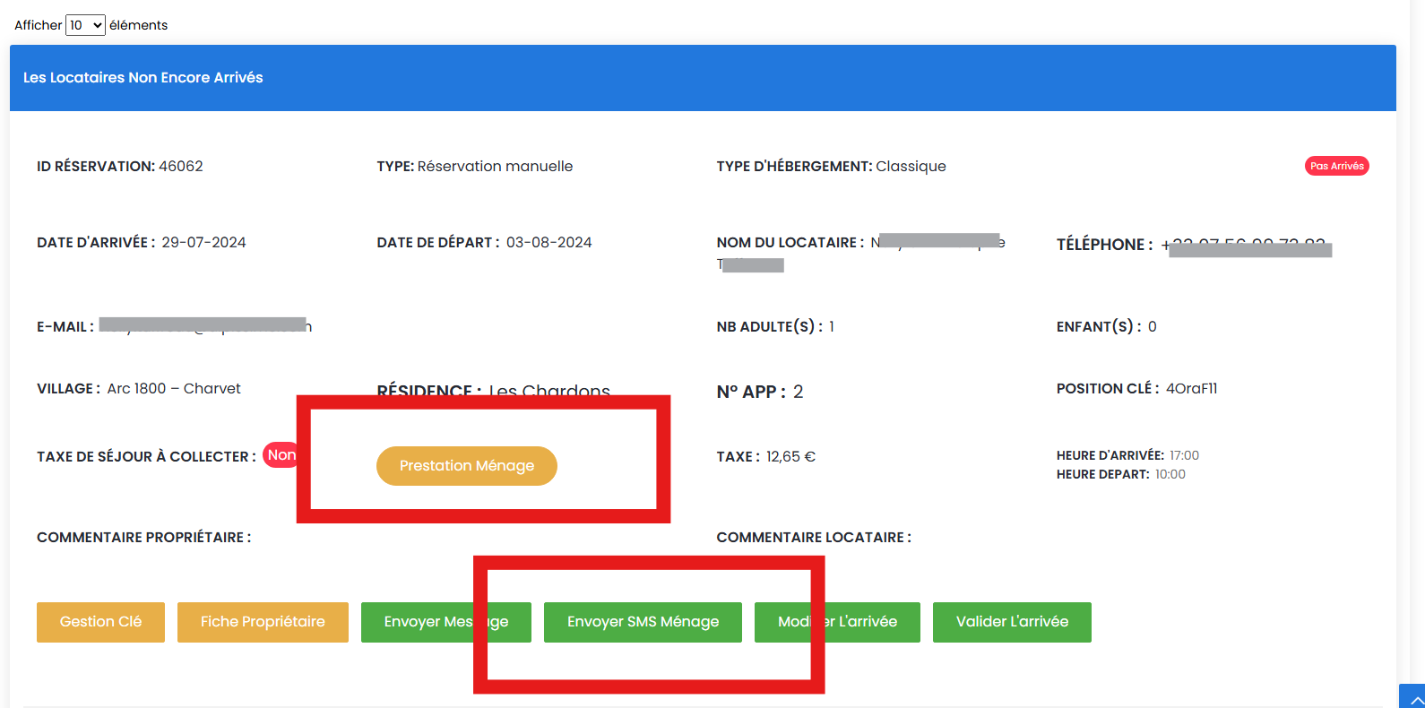Viewport: 1425px width, 708px height.
Task: Click arrival date 29-07-2024
Action: [x=203, y=243]
